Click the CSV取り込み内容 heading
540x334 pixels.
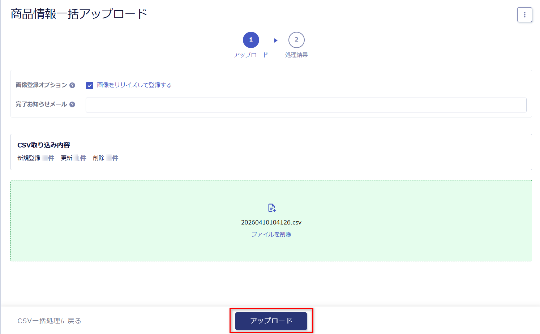pyautogui.click(x=44, y=145)
